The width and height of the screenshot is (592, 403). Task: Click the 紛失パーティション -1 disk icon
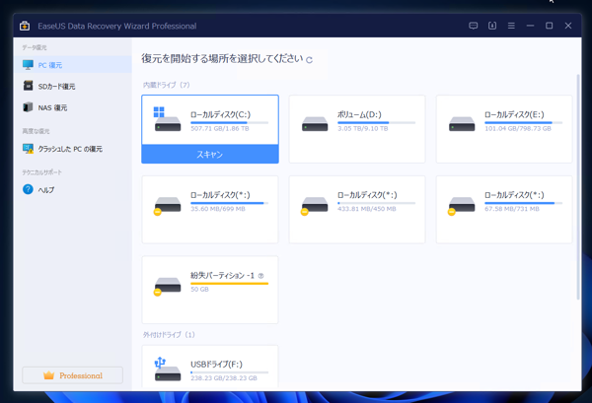[x=167, y=286]
